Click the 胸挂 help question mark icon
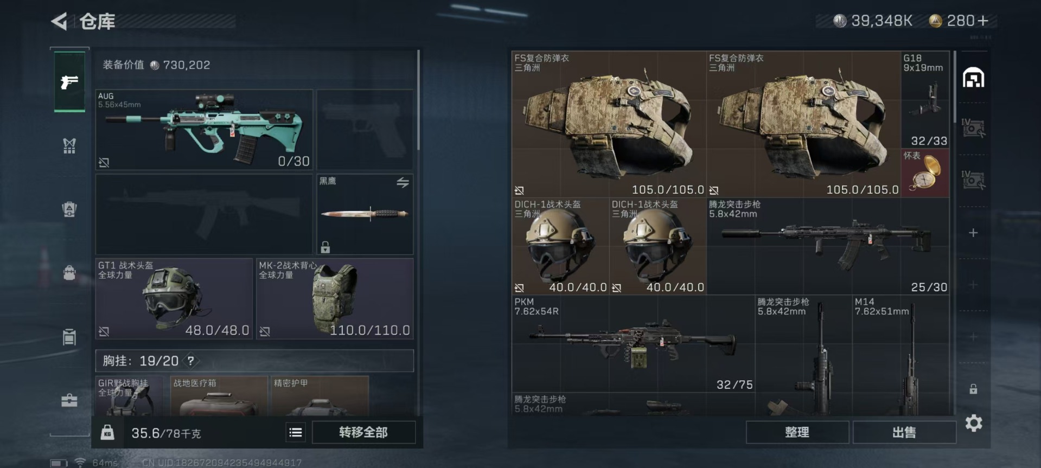Viewport: 1041px width, 468px height. tap(190, 361)
